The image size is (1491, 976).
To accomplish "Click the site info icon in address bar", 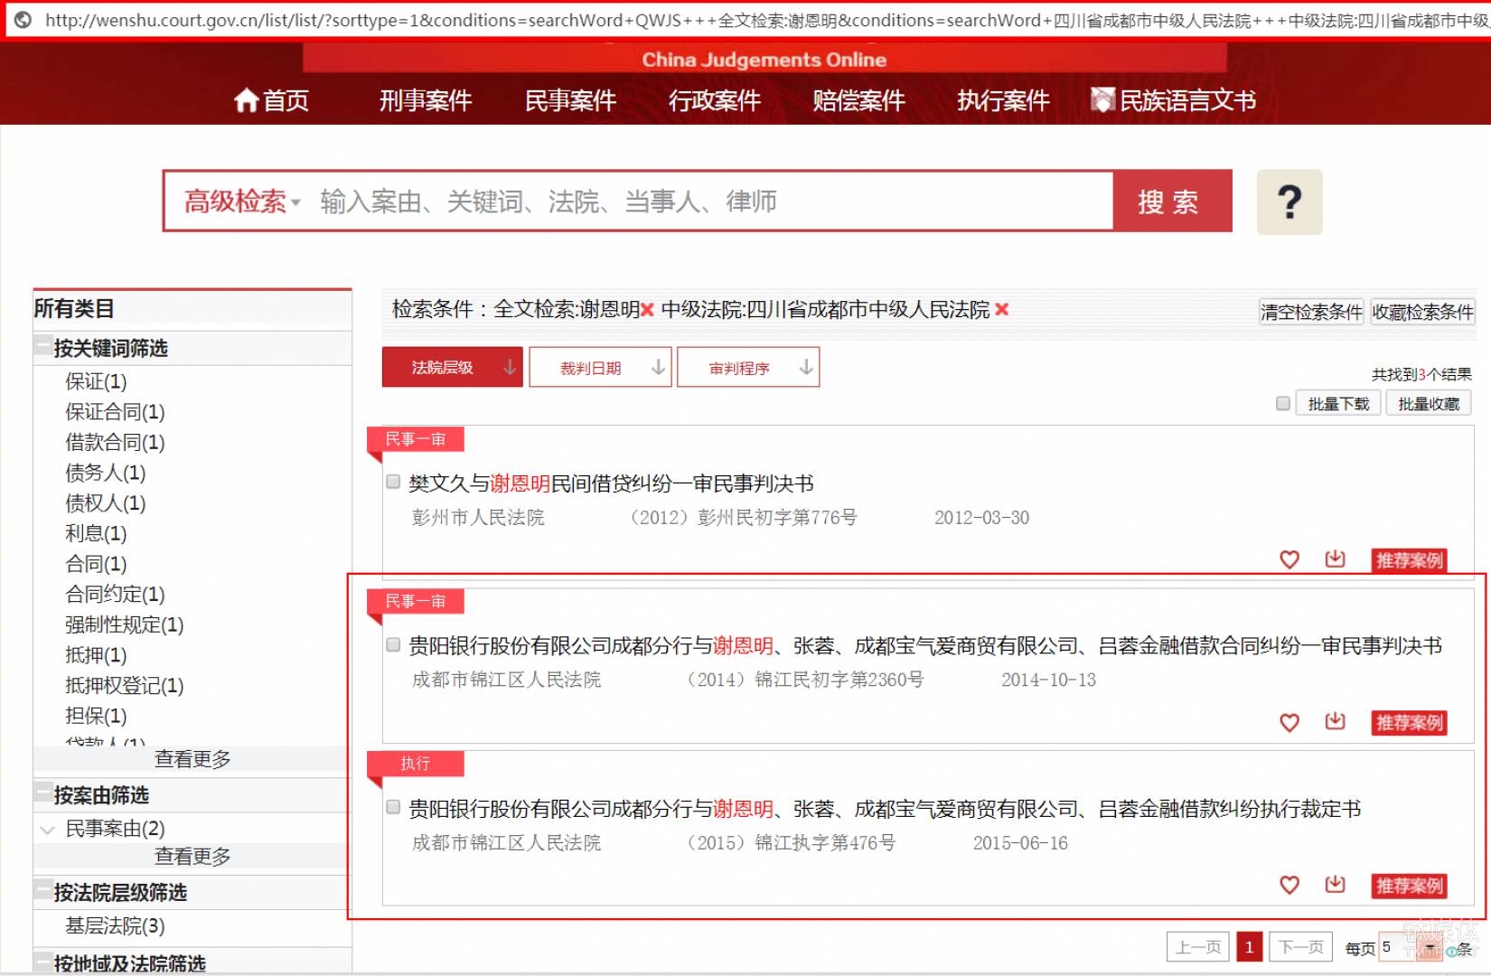I will (23, 20).
